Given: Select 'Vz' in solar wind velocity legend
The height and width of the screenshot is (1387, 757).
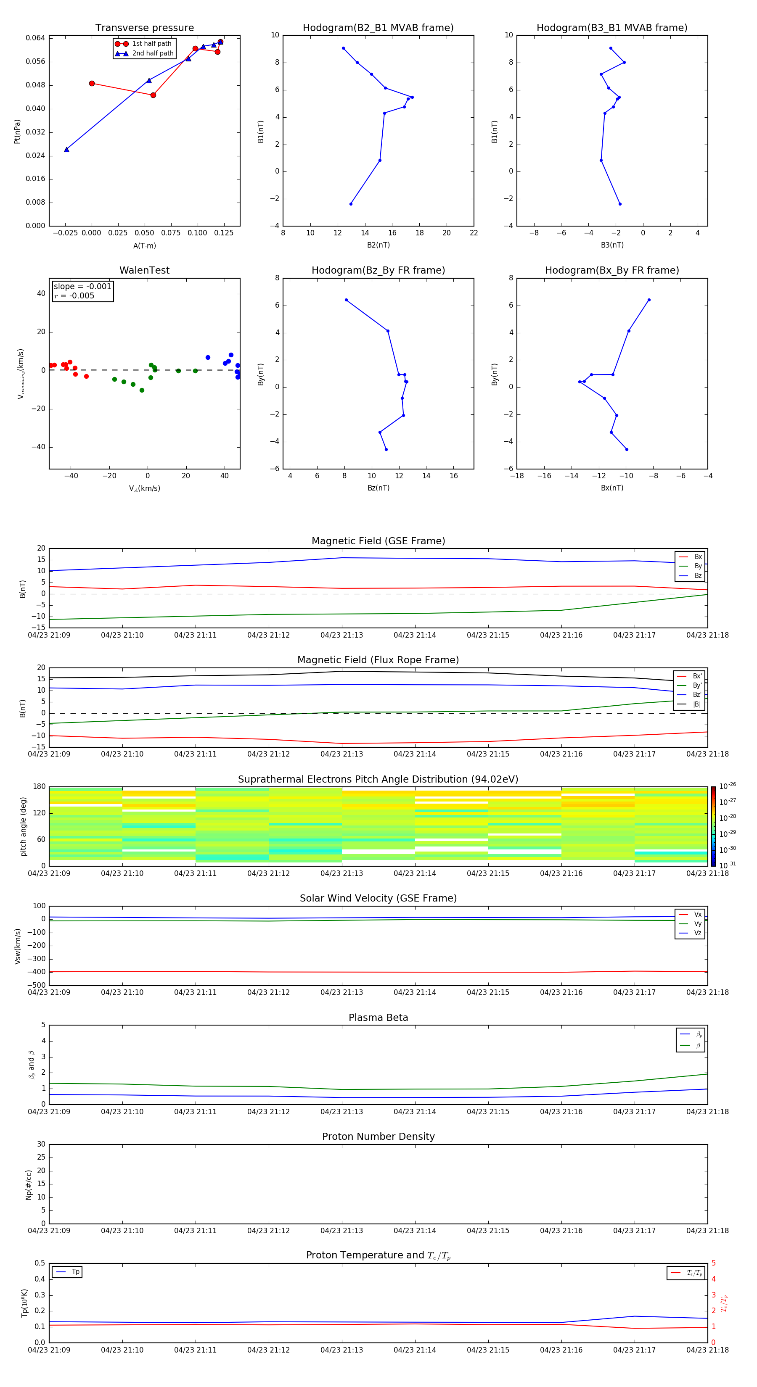Looking at the screenshot, I should [690, 933].
